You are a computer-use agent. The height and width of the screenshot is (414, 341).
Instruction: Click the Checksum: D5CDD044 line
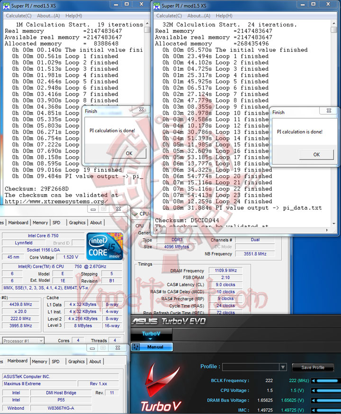click(x=187, y=220)
